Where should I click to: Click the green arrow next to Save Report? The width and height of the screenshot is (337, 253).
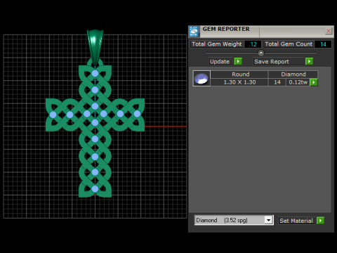(309, 61)
